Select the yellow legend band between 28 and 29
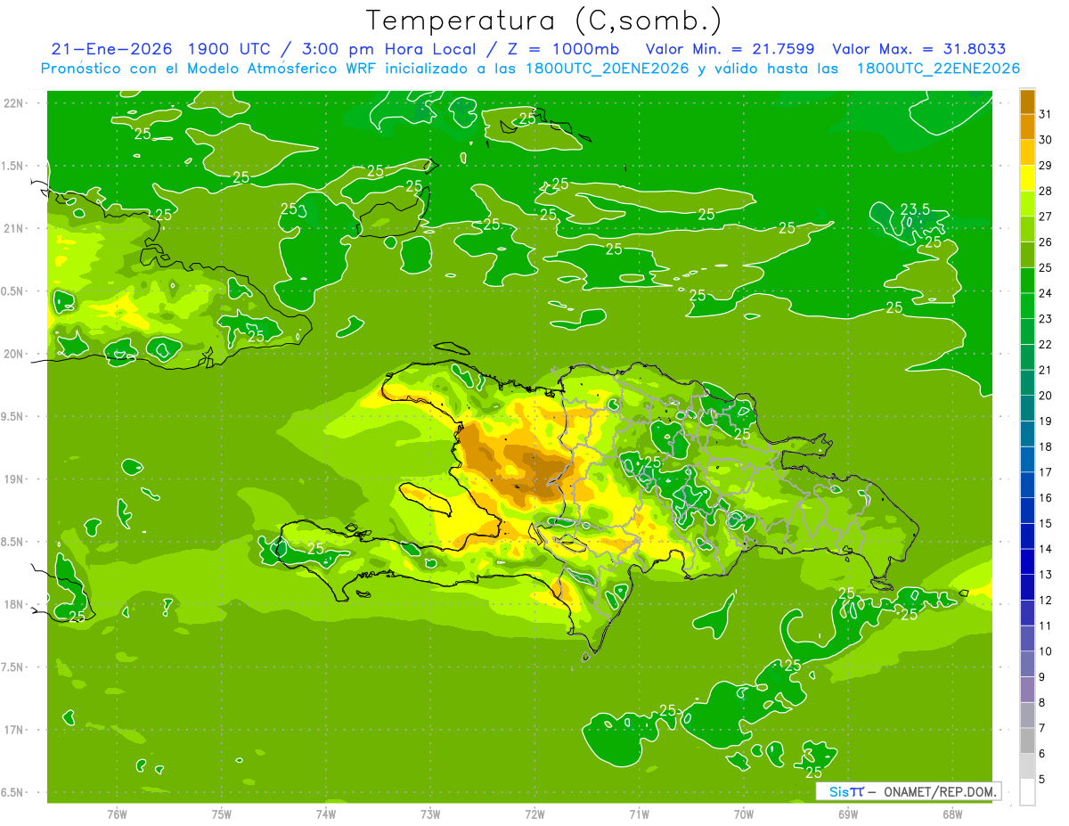The height and width of the screenshot is (826, 1069). click(1027, 179)
